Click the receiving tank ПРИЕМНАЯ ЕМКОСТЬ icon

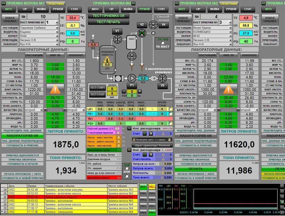[x=107, y=60]
